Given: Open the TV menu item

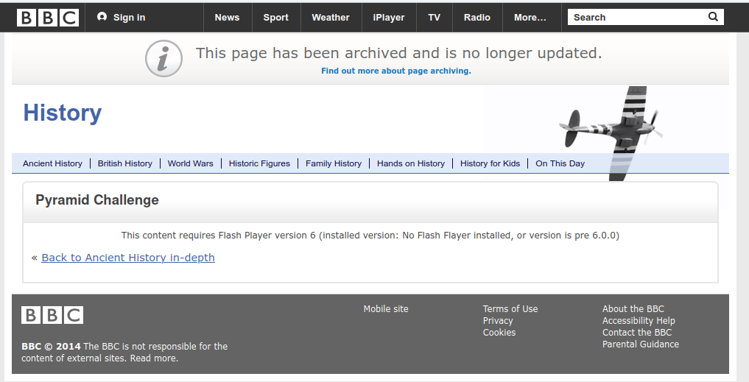Looking at the screenshot, I should (x=434, y=17).
